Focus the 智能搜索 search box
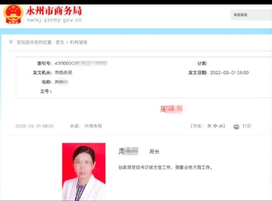272x201 pixels. point(251,15)
